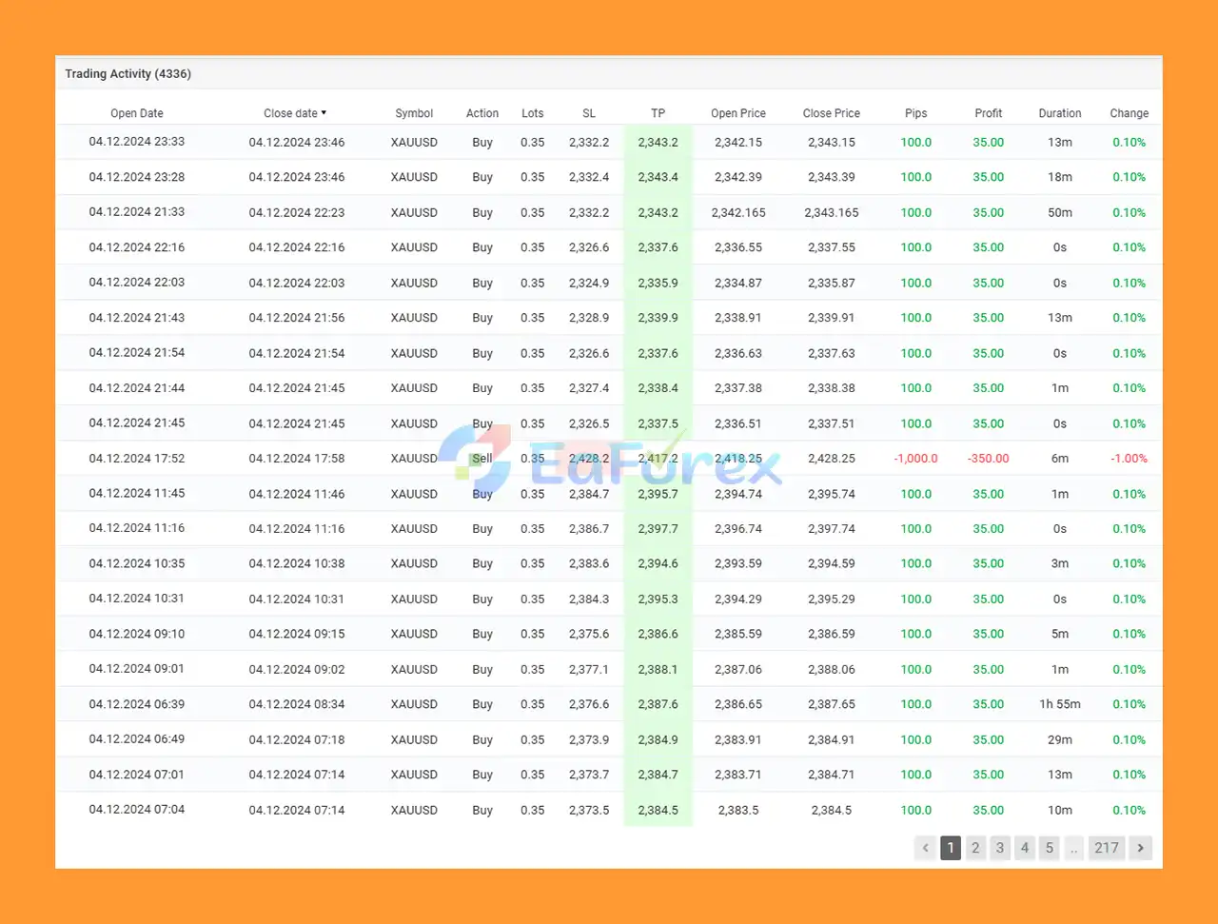The width and height of the screenshot is (1218, 924).
Task: Sort by Profit column header
Action: [989, 113]
